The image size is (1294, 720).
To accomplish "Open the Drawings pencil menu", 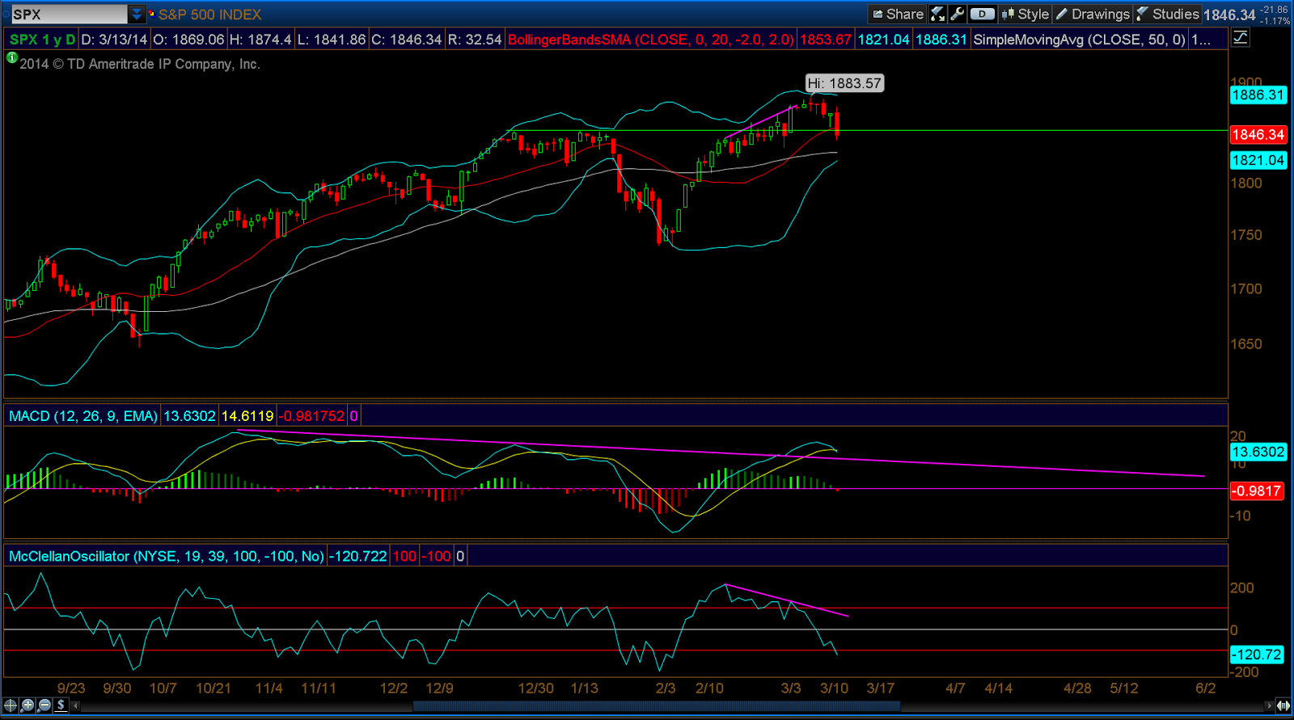I will 1093,14.
